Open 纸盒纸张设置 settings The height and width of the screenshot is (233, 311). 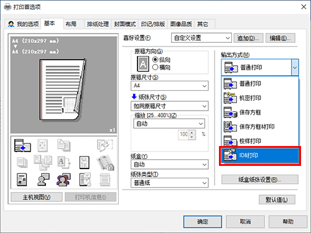[x=260, y=180]
